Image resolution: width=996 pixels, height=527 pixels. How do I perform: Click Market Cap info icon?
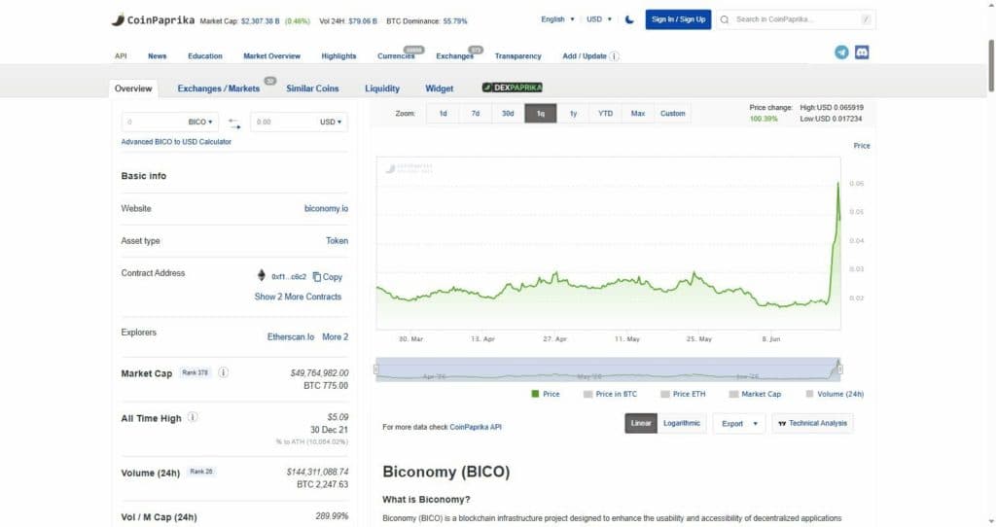(x=223, y=372)
